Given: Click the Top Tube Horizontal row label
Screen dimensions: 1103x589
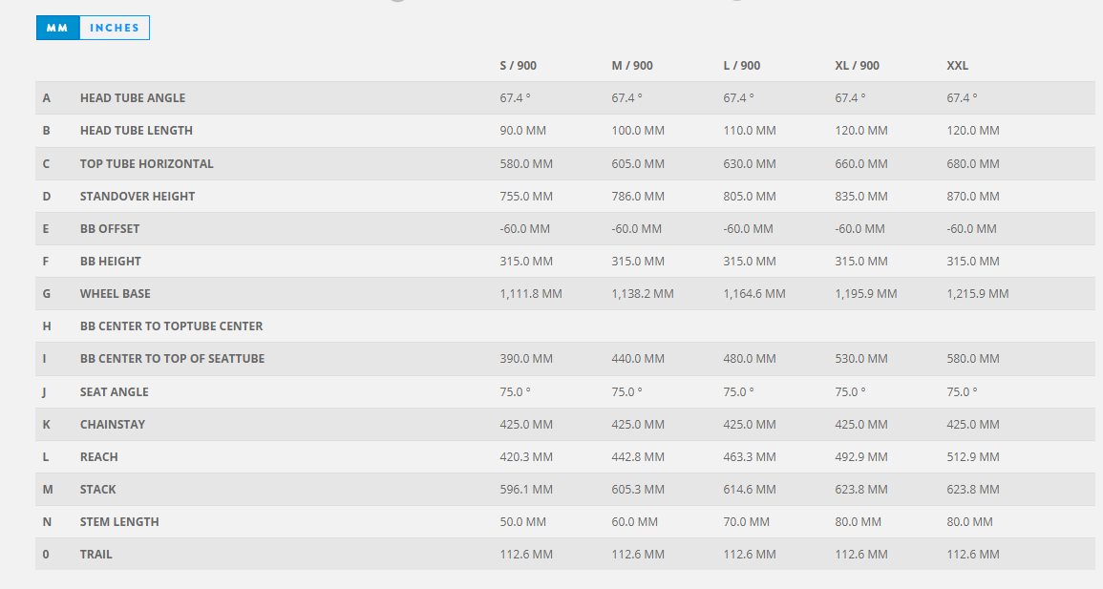Looking at the screenshot, I should tap(146, 164).
